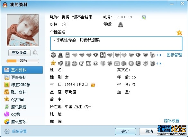Cancel with the 取消 button

click(x=149, y=132)
